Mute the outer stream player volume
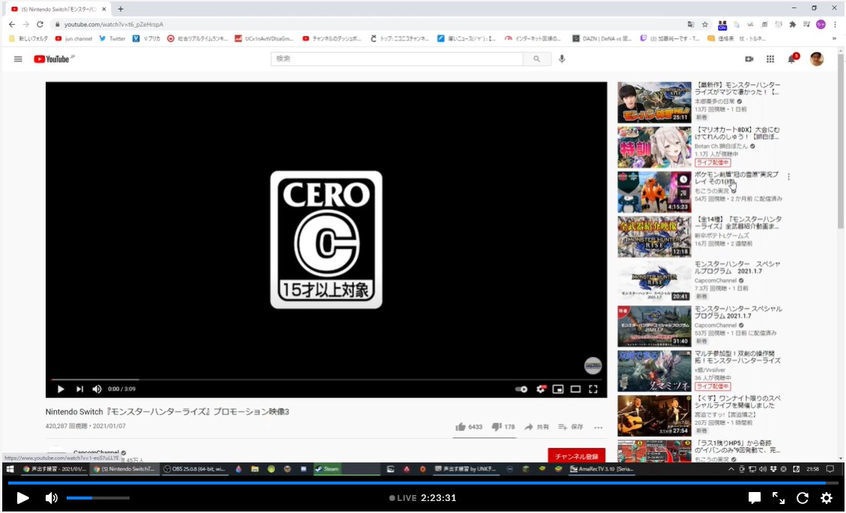This screenshot has height=513, width=846. click(51, 498)
